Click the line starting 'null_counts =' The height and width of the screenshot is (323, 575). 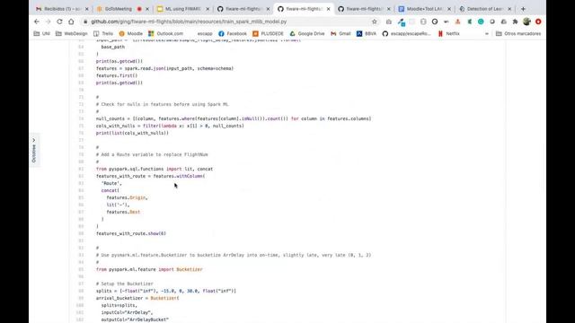[234, 118]
